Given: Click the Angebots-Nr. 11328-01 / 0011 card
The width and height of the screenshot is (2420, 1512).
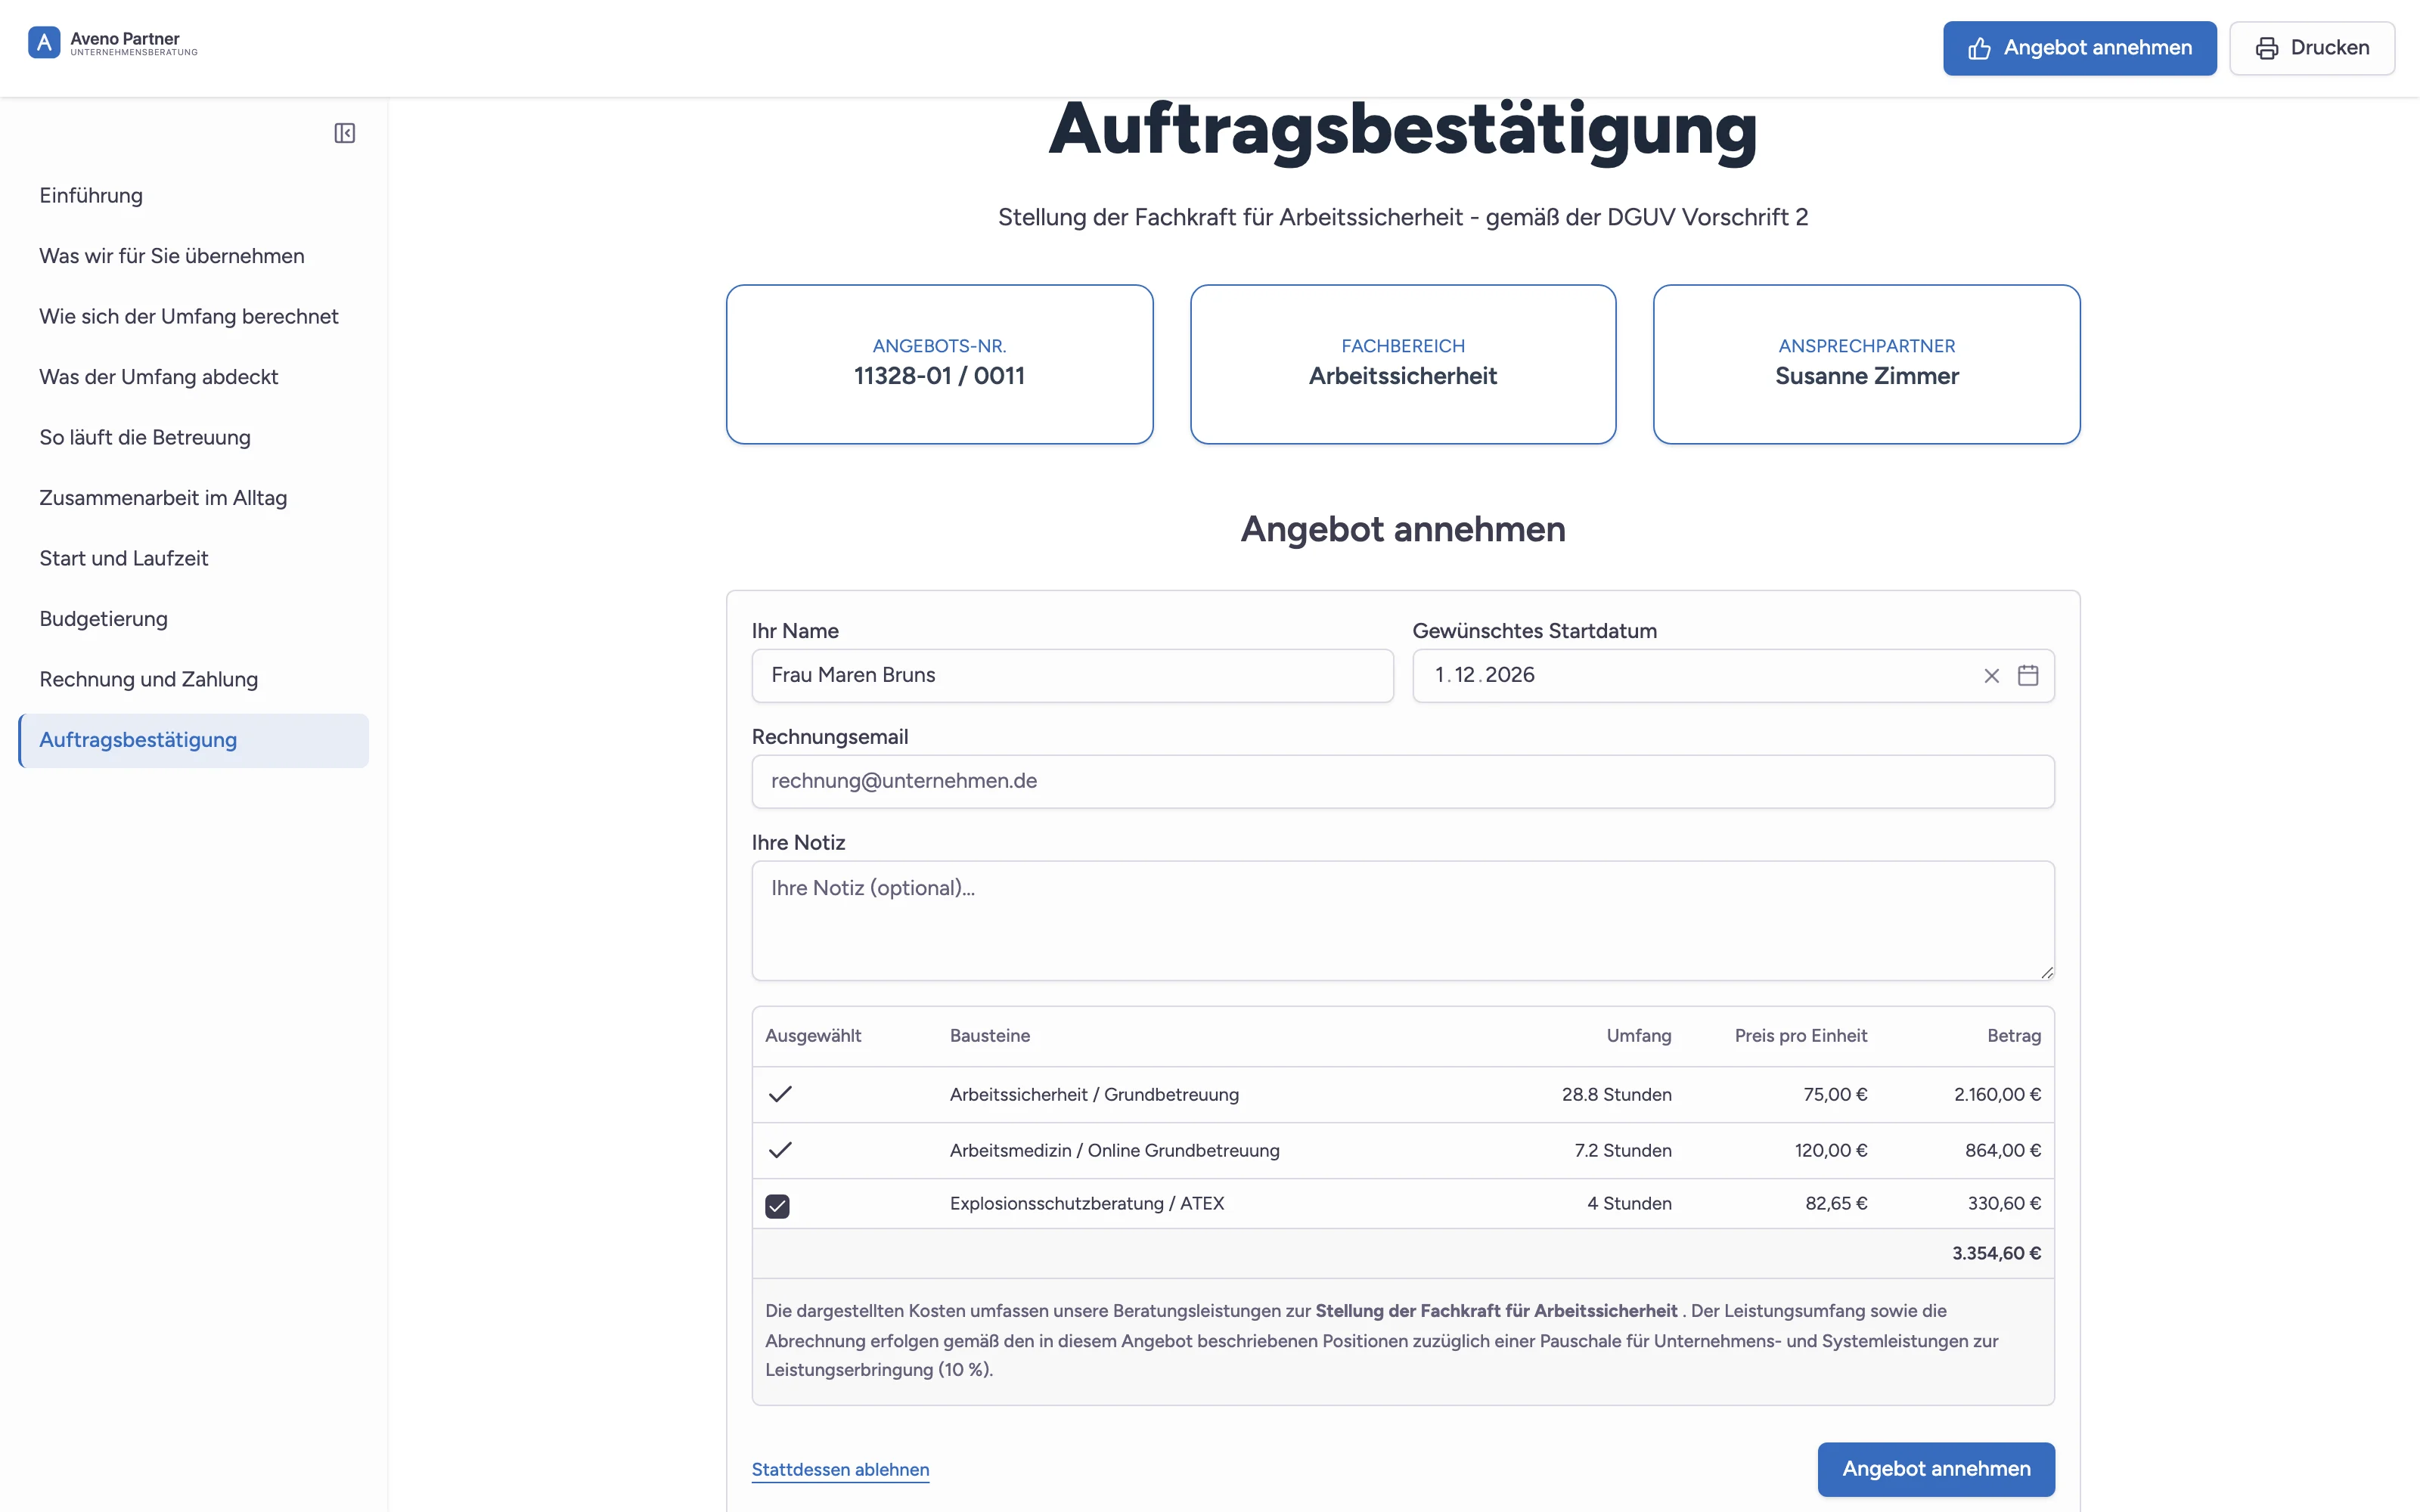Looking at the screenshot, I should click(x=939, y=364).
